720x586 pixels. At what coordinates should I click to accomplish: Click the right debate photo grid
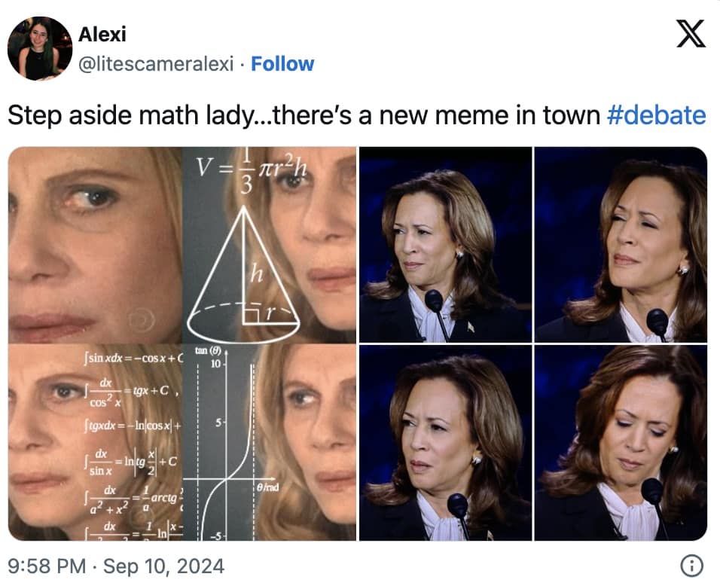click(535, 343)
